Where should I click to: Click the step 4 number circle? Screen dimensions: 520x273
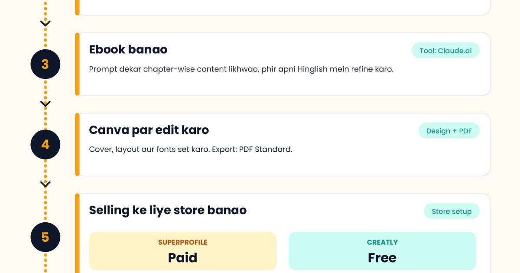tap(45, 144)
